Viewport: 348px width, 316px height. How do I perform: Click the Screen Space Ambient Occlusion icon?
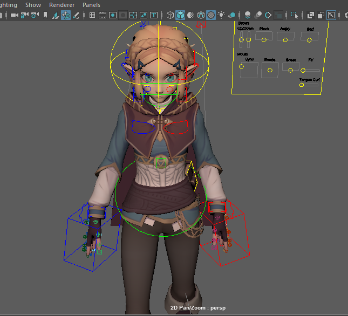[x=248, y=15]
